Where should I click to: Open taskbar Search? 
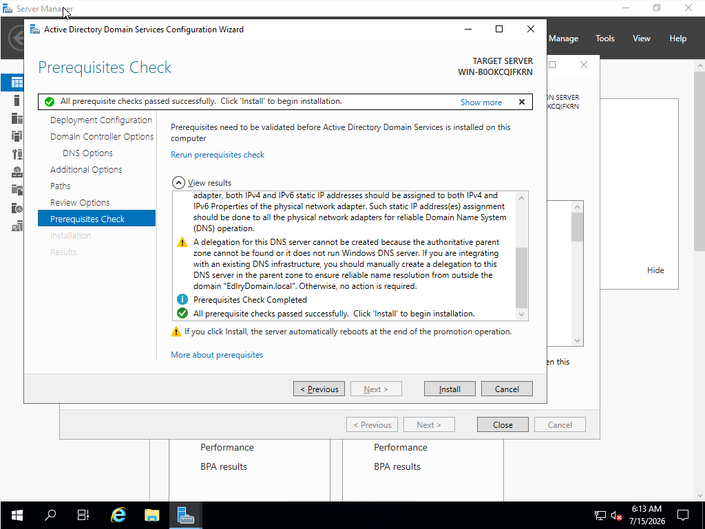click(50, 515)
